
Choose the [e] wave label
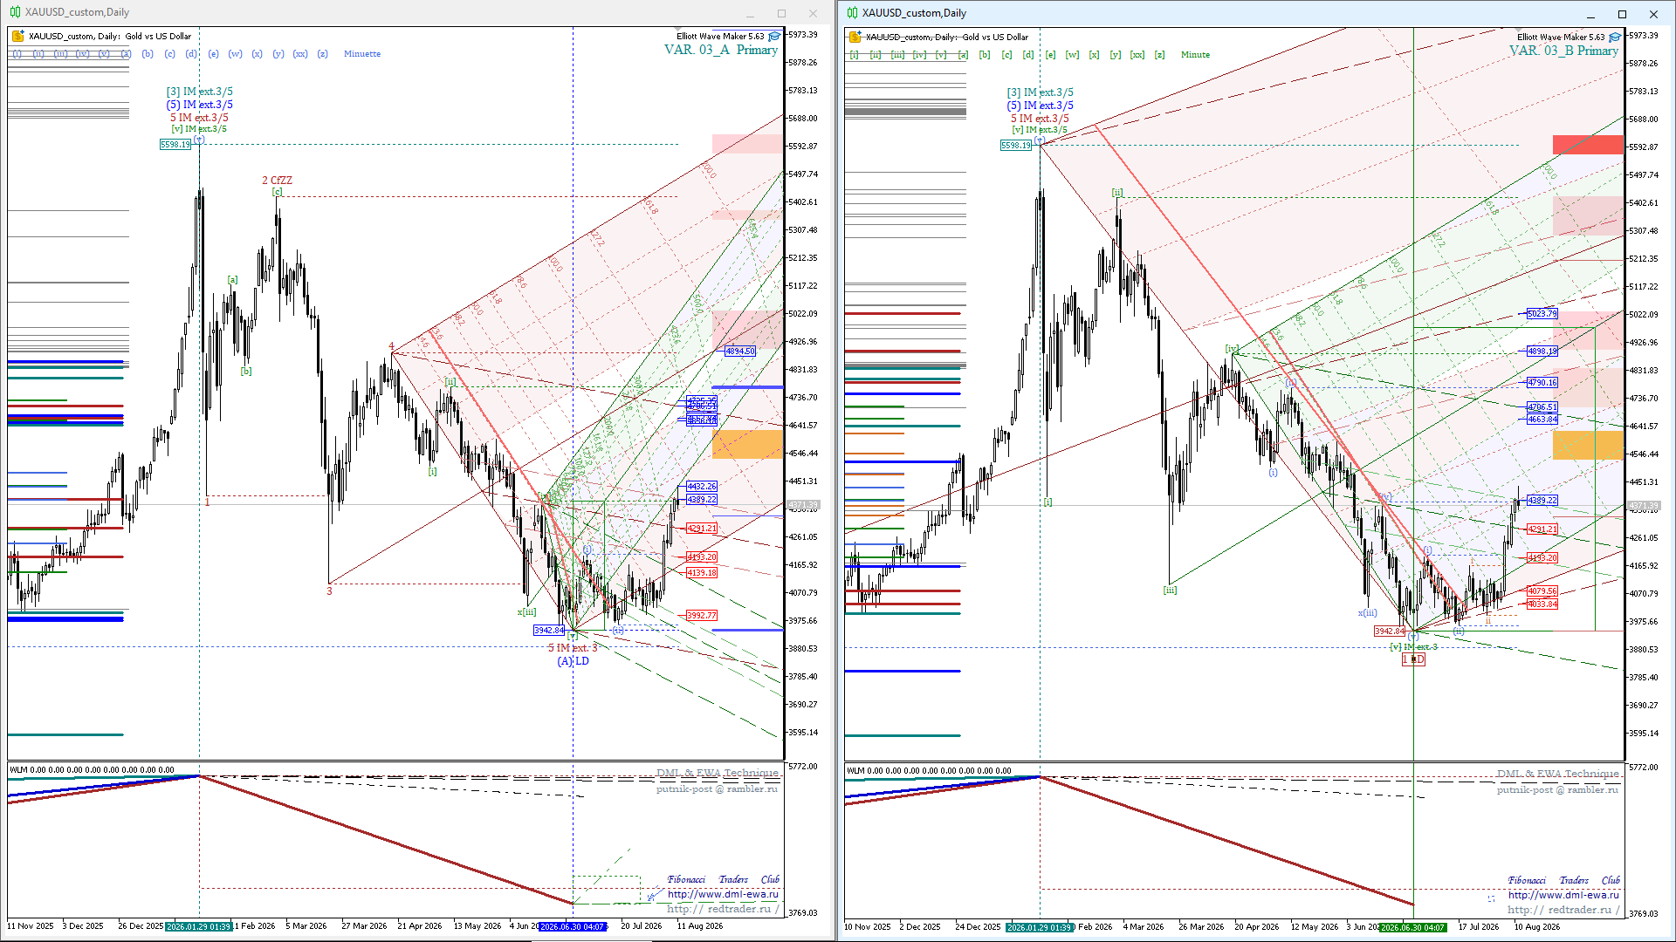coord(1050,55)
